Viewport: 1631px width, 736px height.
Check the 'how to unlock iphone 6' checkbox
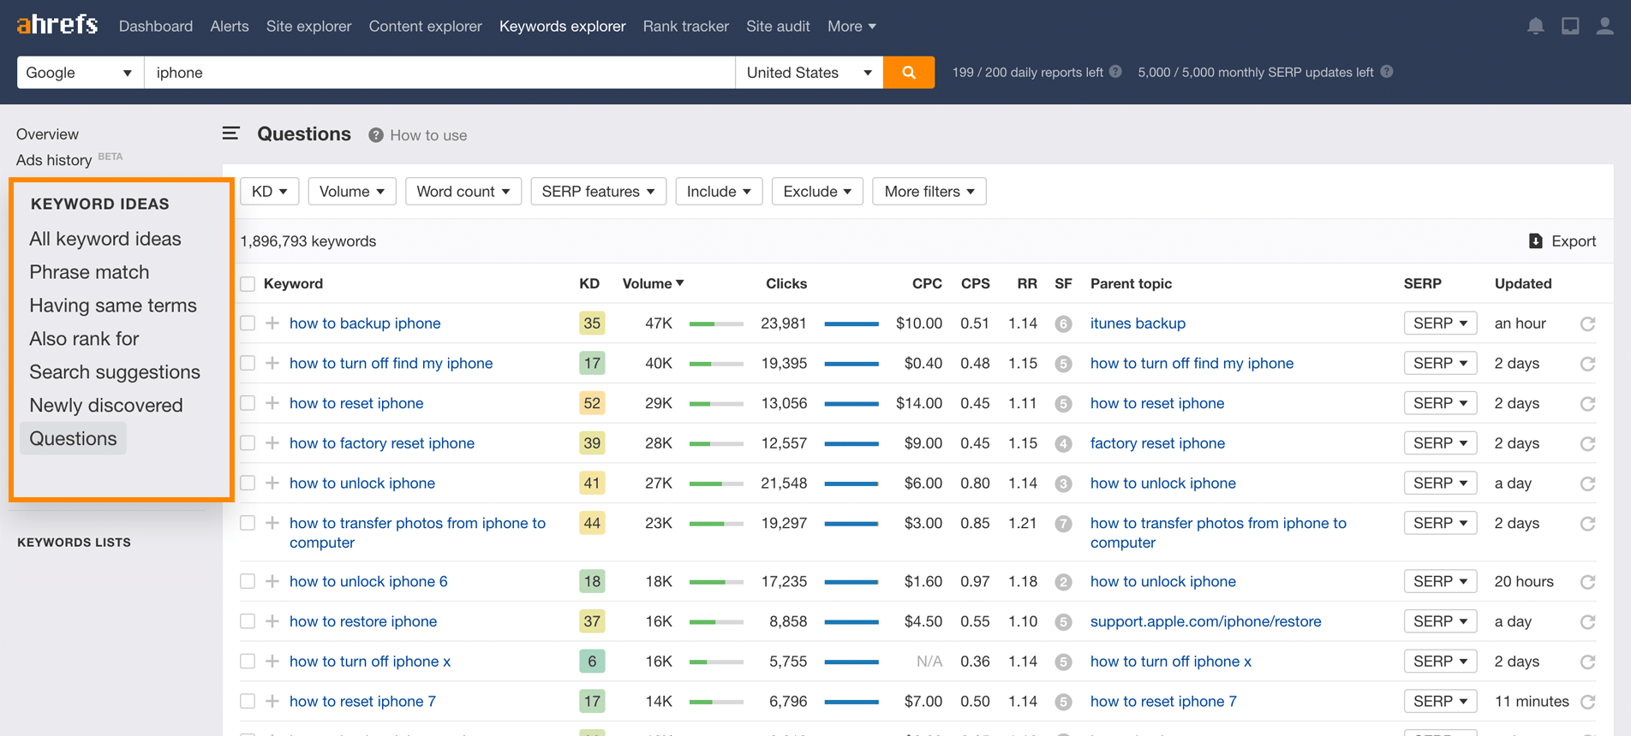tap(248, 581)
